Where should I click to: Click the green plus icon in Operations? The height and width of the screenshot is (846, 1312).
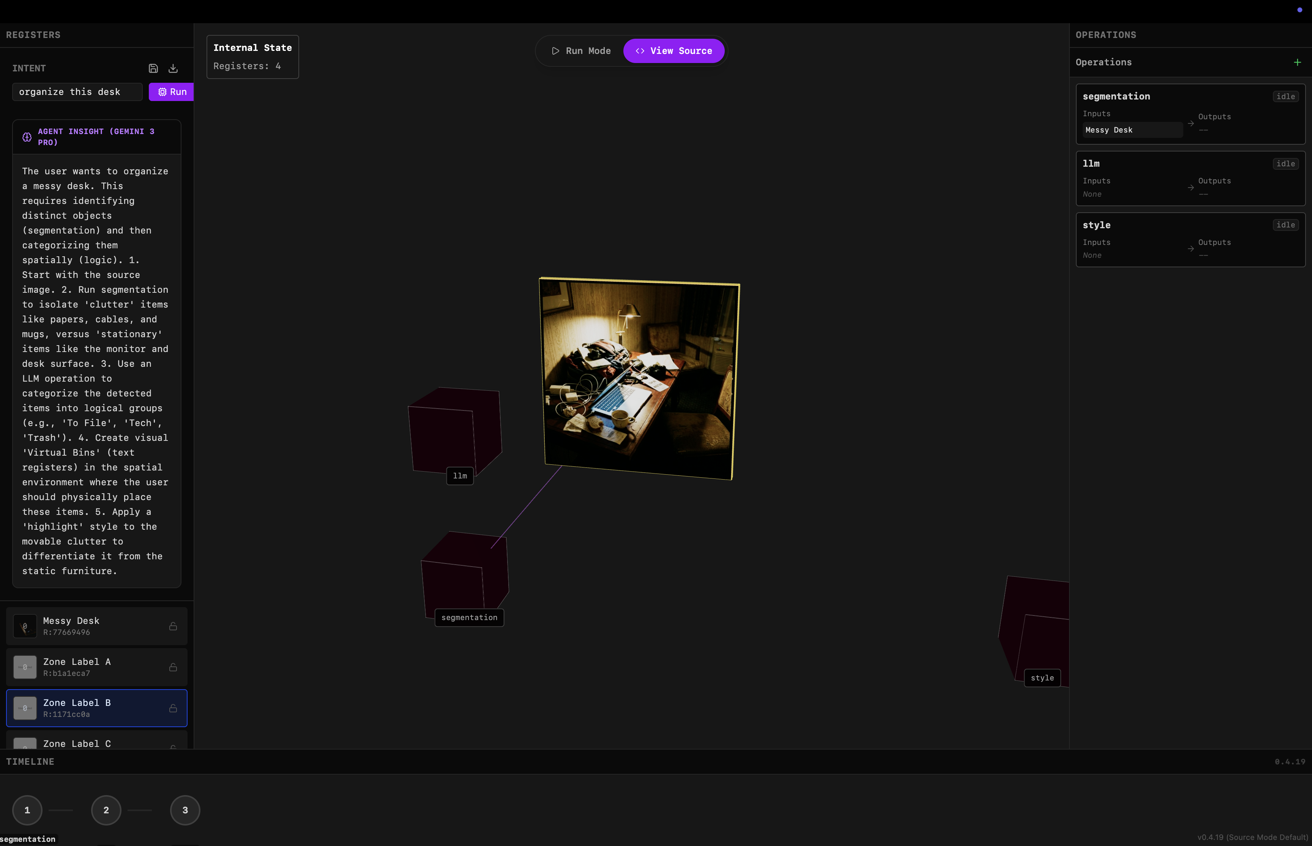point(1297,62)
